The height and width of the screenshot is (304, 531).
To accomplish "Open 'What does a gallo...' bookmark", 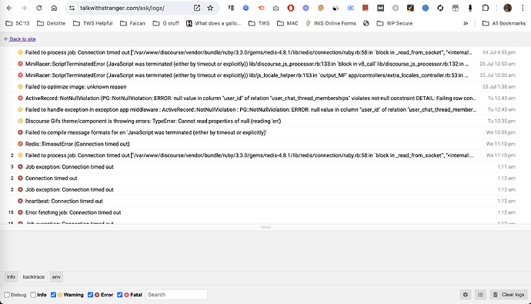I will point(214,23).
